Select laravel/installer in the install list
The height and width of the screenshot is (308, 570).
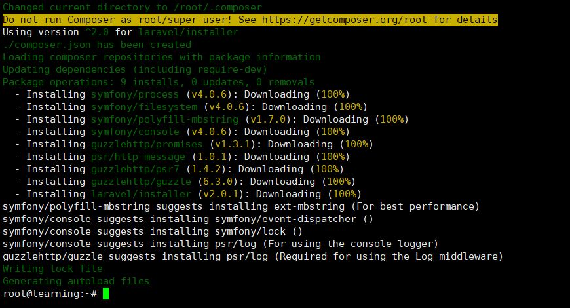pos(141,194)
